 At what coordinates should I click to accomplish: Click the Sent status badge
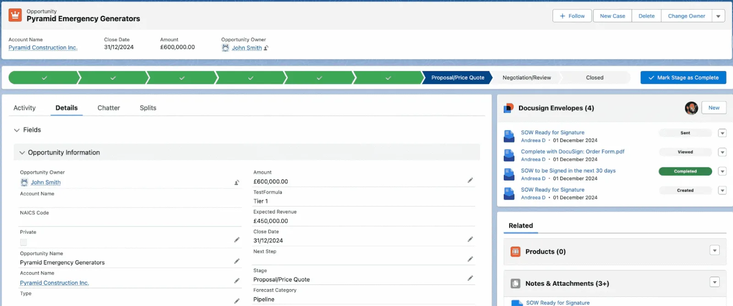coord(685,133)
